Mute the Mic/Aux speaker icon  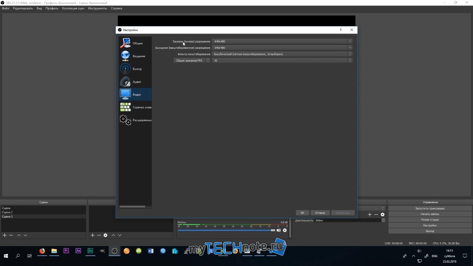[x=279, y=230]
